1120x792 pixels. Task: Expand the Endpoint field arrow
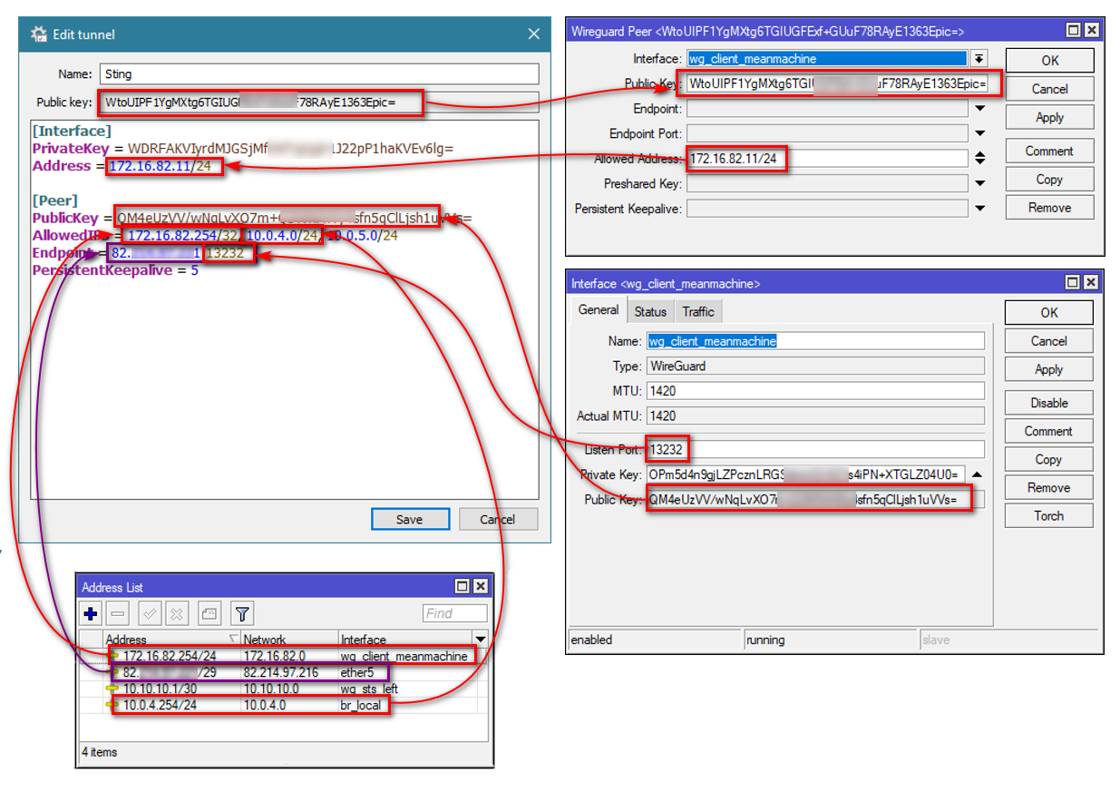[979, 109]
